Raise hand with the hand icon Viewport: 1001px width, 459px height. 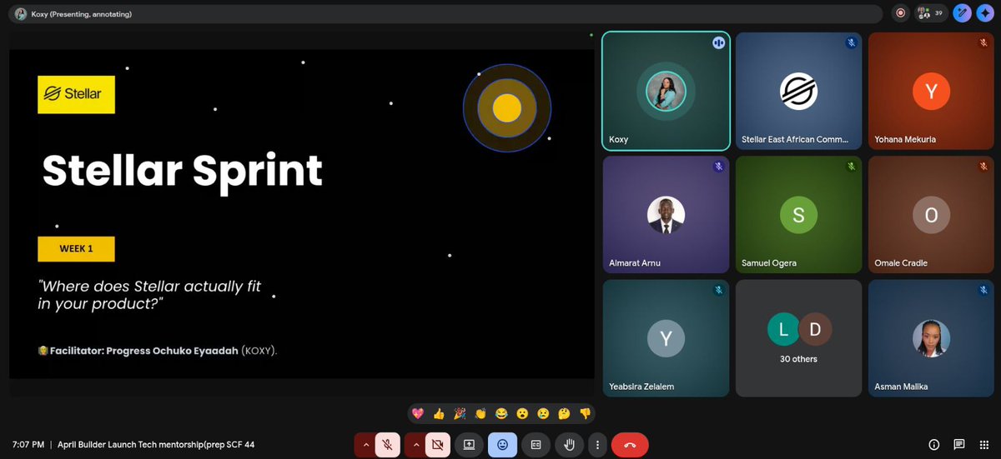569,445
